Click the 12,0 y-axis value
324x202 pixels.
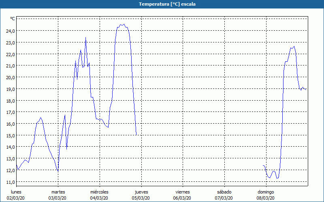click(11, 170)
